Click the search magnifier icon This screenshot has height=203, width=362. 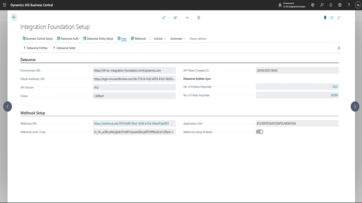(x=322, y=5)
